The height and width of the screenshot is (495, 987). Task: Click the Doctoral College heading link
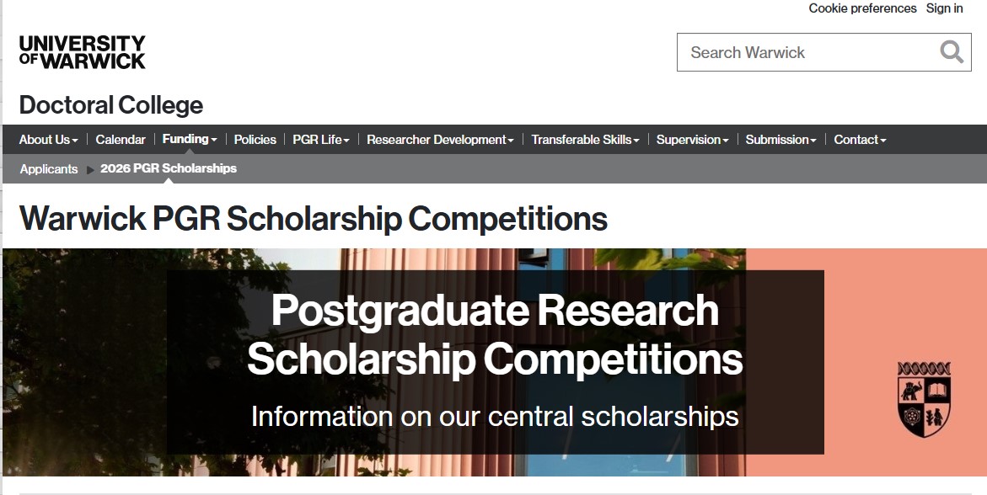pos(111,105)
